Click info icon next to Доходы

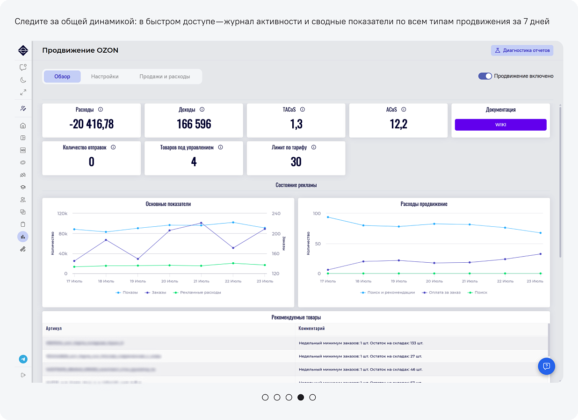click(202, 110)
